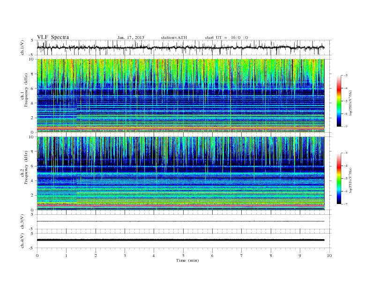Click the "2" kHz tick on ch.1 frequency axis
Image resolution: width=371 pixels, height=287 pixels.
(32, 118)
